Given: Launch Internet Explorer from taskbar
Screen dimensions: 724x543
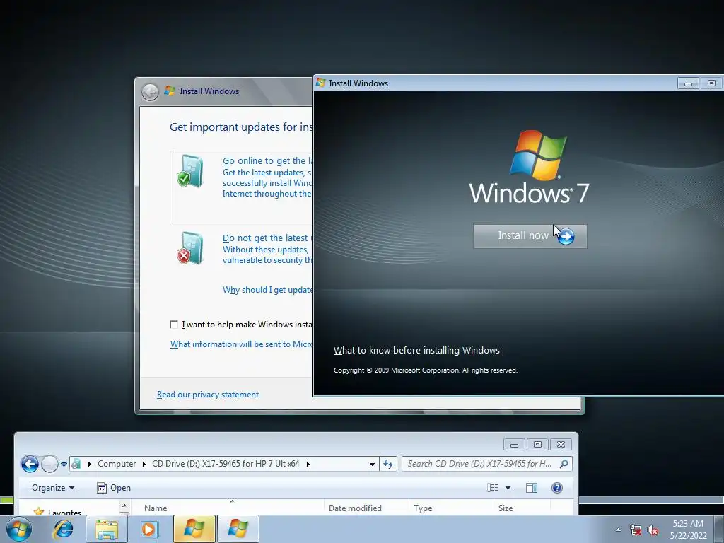Looking at the screenshot, I should pos(63,529).
